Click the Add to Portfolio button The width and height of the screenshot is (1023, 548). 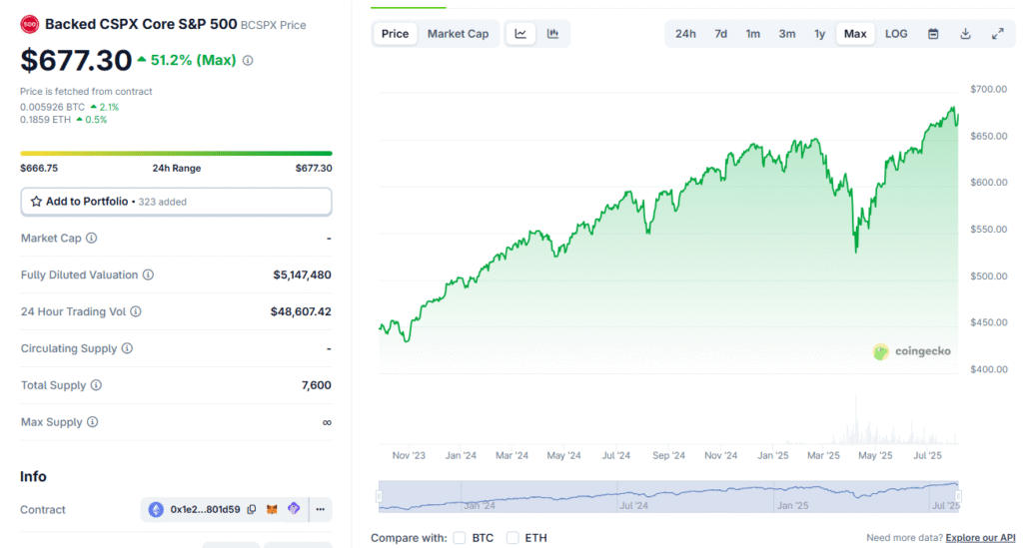[176, 202]
